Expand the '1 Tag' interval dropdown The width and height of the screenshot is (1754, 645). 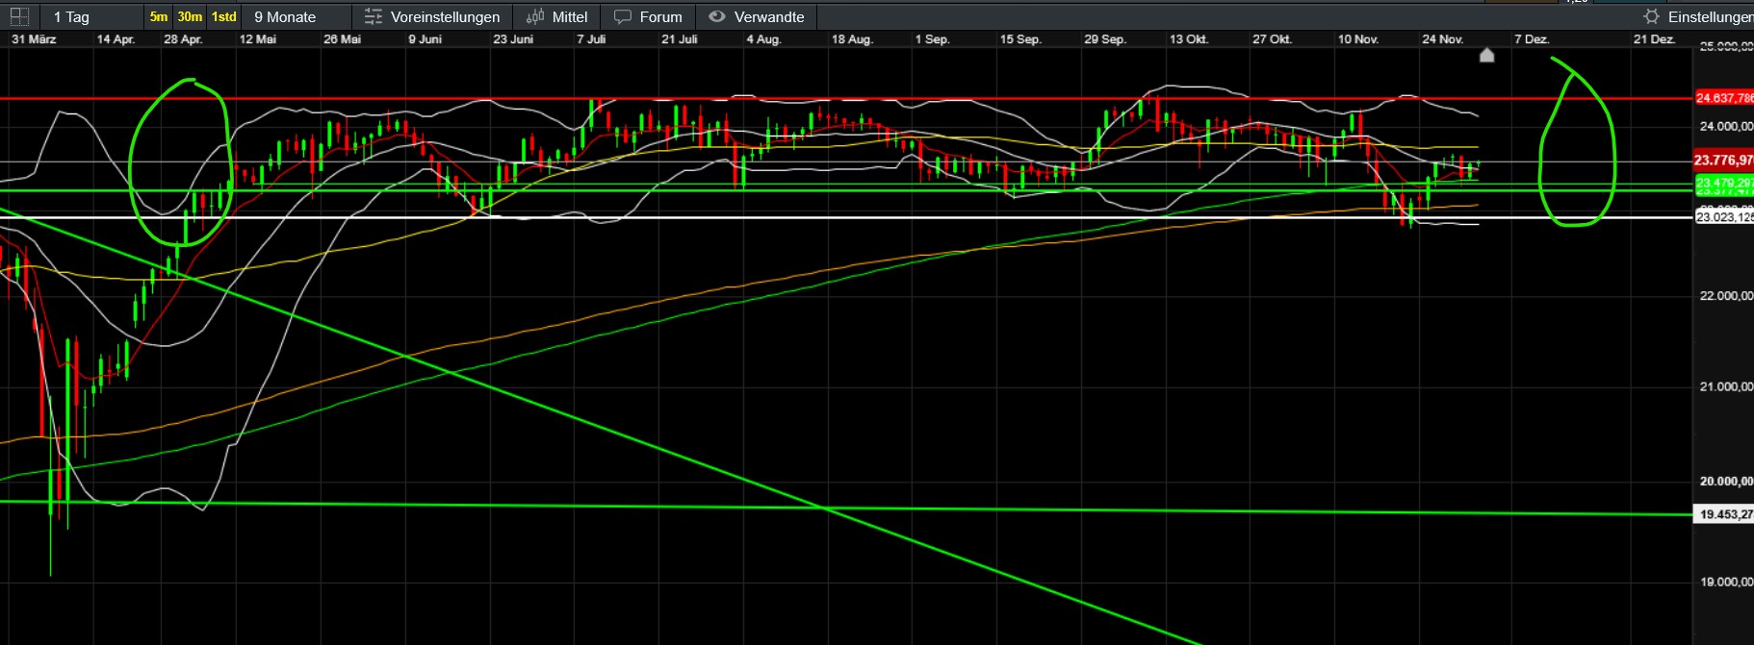(x=90, y=16)
